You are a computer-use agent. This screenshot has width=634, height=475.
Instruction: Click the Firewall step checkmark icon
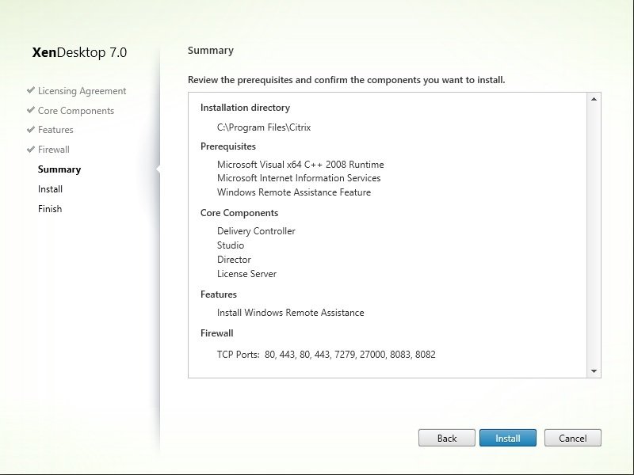click(x=30, y=150)
